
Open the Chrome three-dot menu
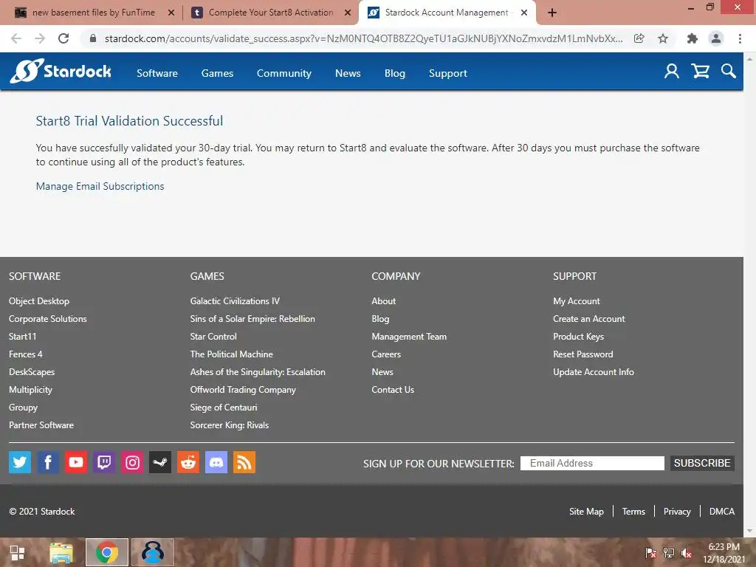pos(740,38)
